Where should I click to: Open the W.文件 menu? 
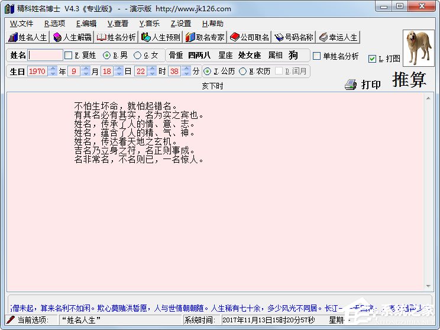[x=22, y=24]
